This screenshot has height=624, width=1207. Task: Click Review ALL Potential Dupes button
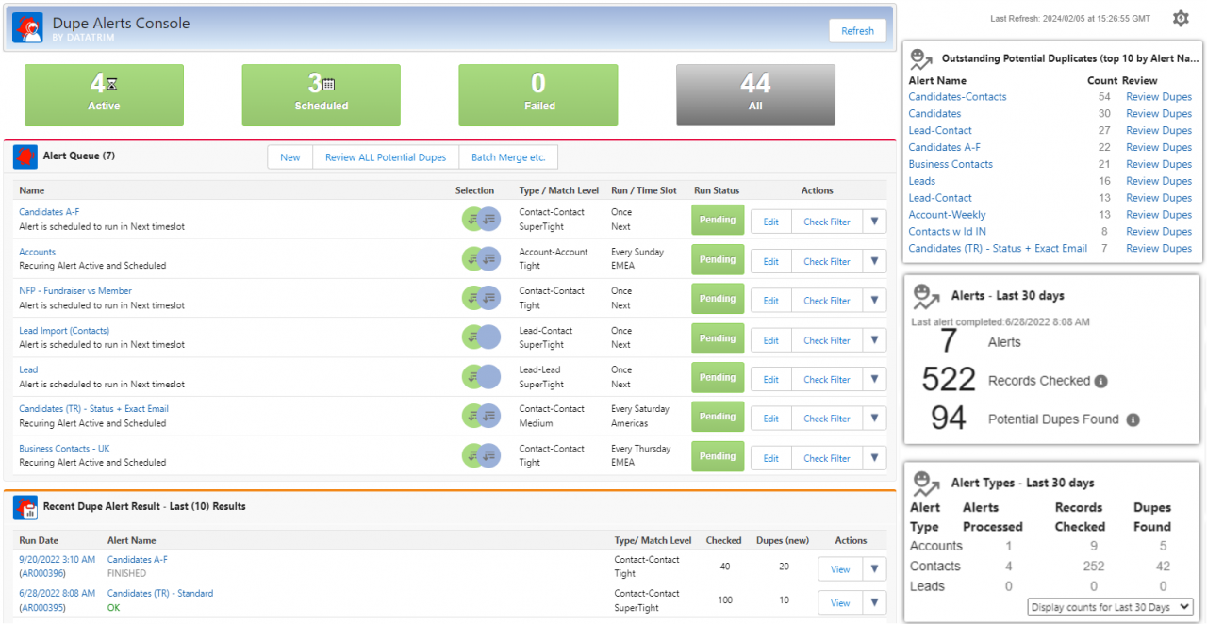coord(386,157)
